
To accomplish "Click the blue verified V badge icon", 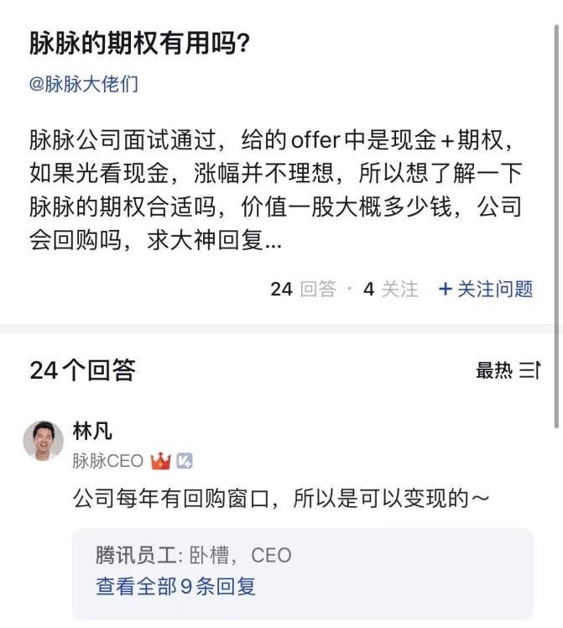I will (x=185, y=461).
